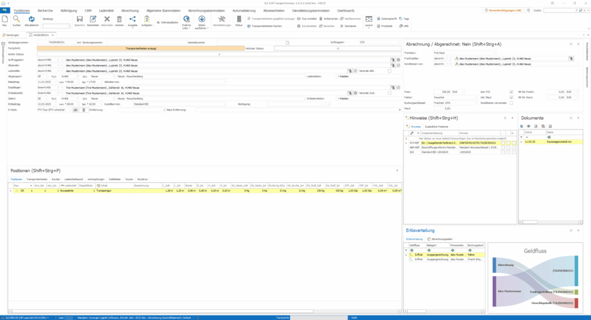Uncheck the 'inkl. Maut' checkbox

click(x=511, y=97)
